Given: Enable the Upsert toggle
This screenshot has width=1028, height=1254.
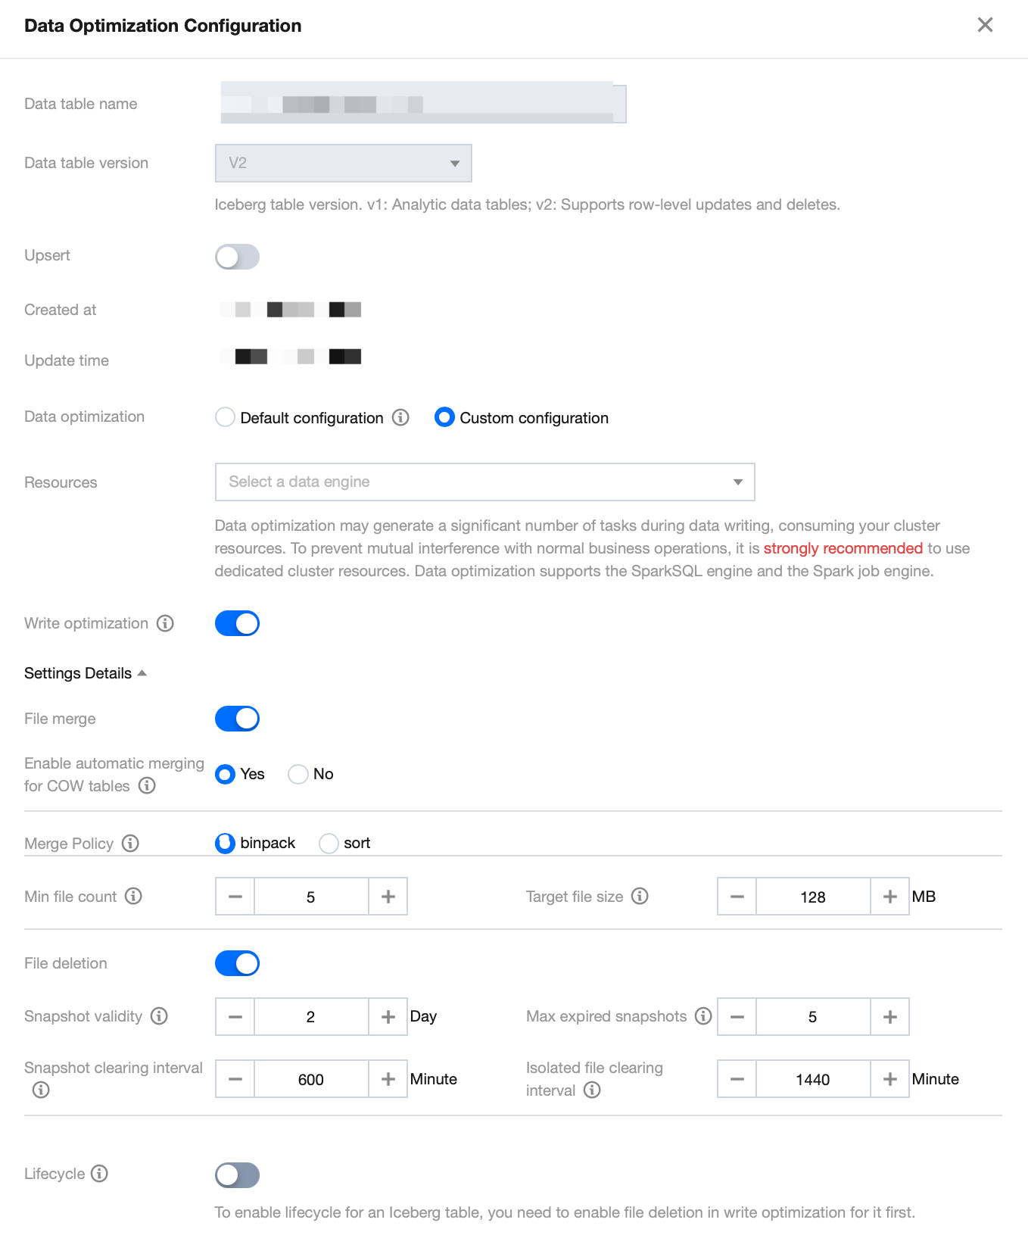Looking at the screenshot, I should pyautogui.click(x=237, y=257).
